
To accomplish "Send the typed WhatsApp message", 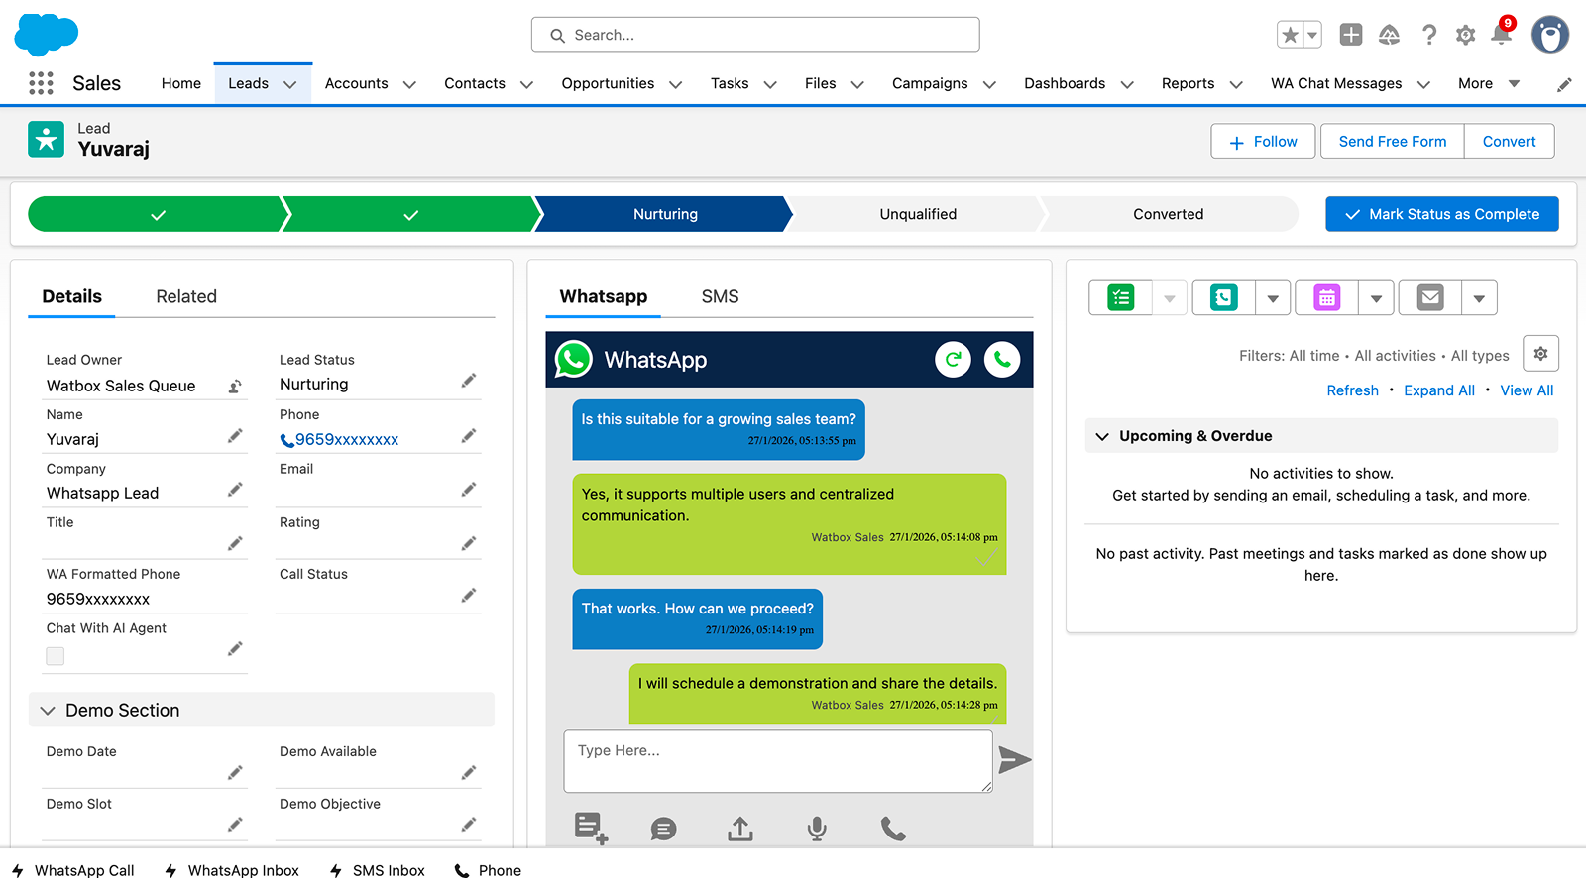I will click(1015, 760).
